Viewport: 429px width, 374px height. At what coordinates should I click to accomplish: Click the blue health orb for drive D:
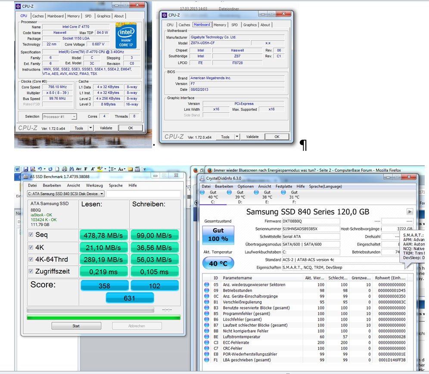click(229, 193)
